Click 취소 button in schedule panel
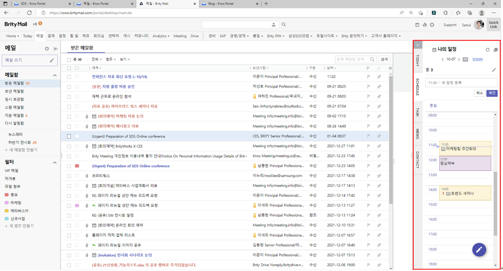 tap(479, 93)
